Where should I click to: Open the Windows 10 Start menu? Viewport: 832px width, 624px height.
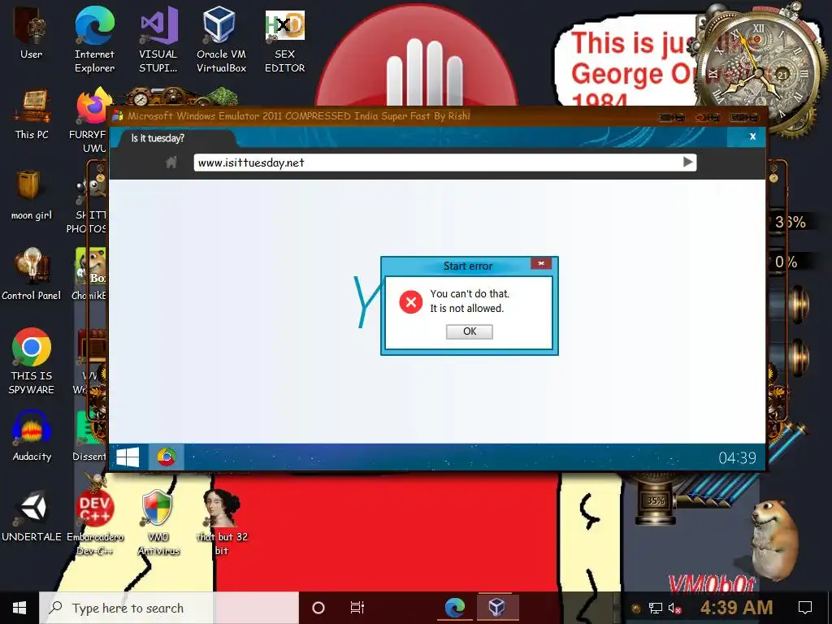pyautogui.click(x=19, y=608)
